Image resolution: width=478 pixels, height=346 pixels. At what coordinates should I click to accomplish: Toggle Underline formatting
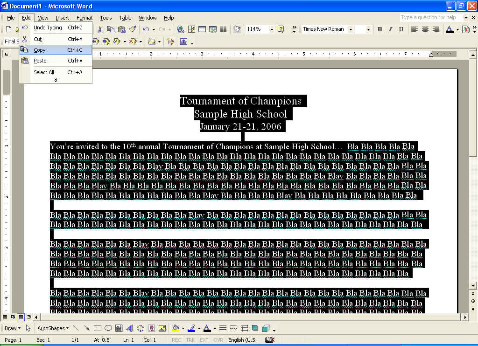pyautogui.click(x=401, y=29)
